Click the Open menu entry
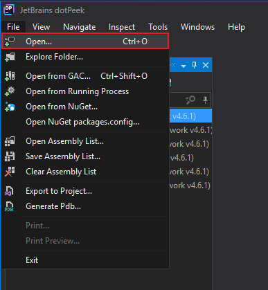Viewport: 268px width, 290px height. pos(85,42)
